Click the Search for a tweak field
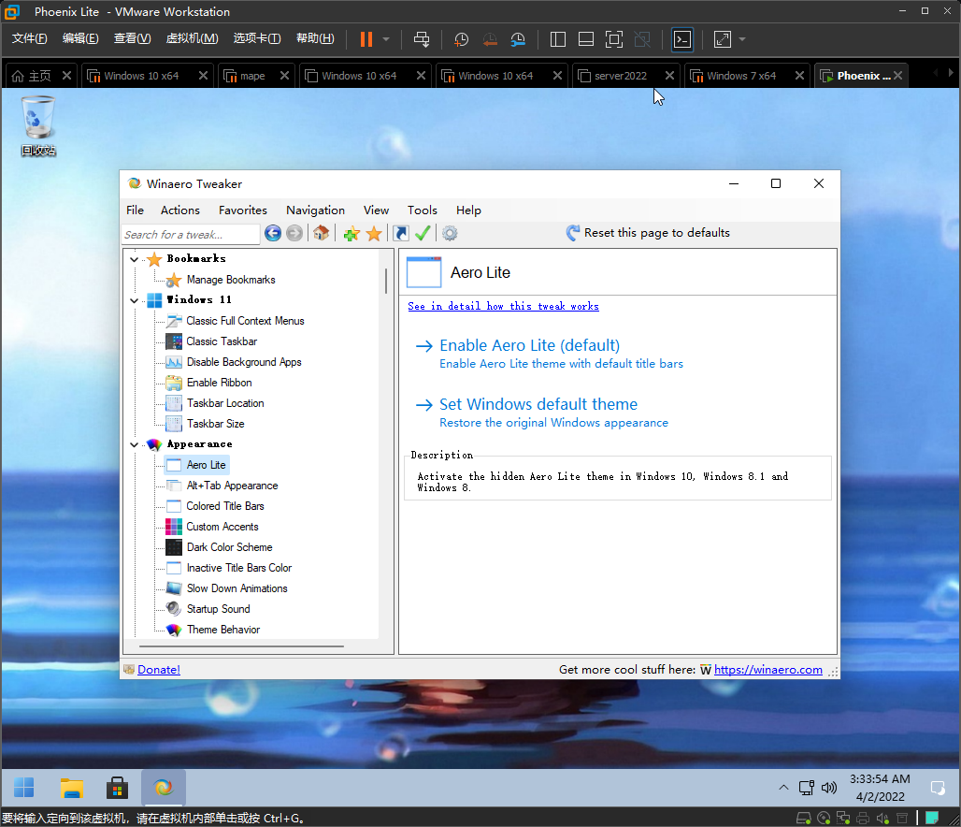 click(x=191, y=234)
